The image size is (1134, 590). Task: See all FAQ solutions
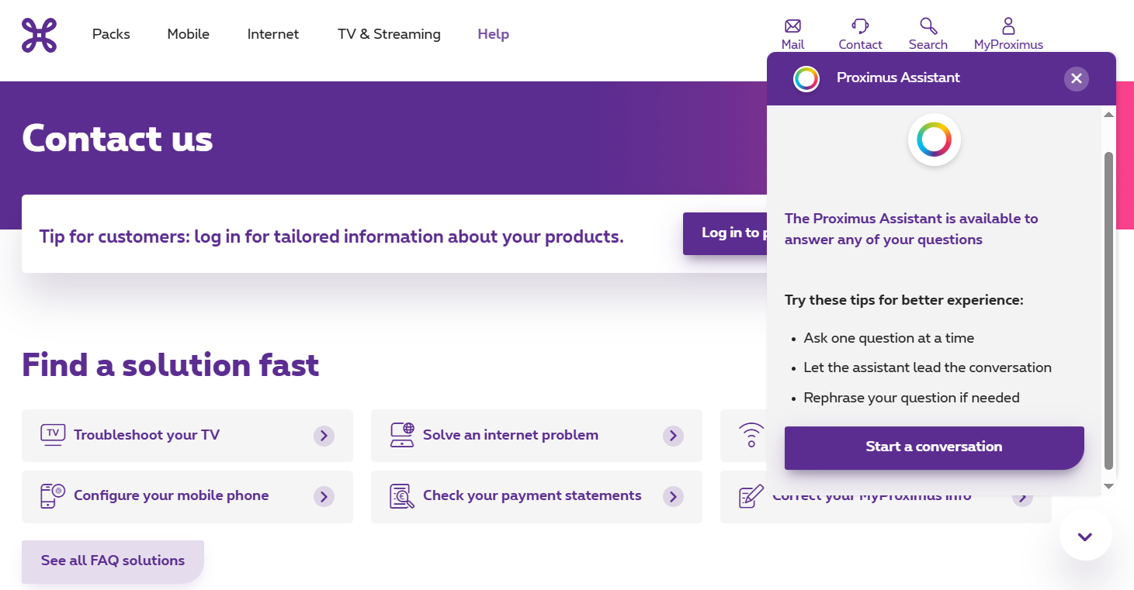click(113, 561)
